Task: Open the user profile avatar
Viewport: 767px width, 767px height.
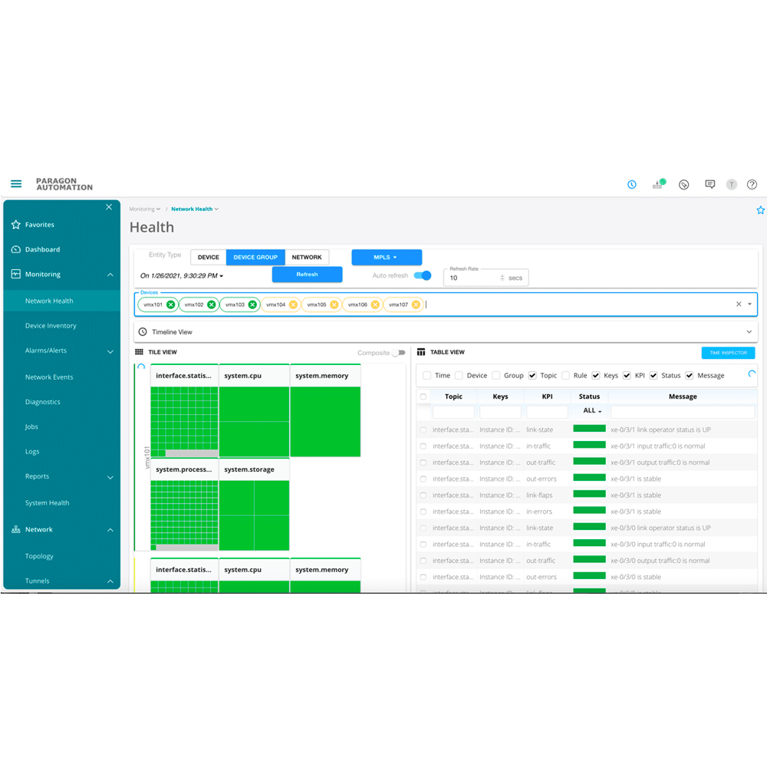Action: (731, 184)
